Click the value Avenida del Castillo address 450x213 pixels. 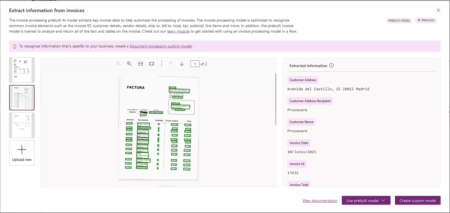tap(328, 89)
